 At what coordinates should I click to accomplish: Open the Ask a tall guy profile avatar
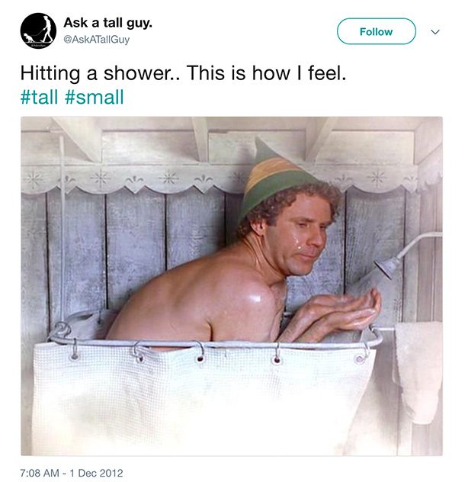point(38,31)
